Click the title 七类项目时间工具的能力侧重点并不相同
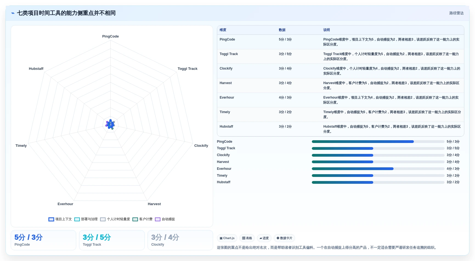 [x=66, y=13]
